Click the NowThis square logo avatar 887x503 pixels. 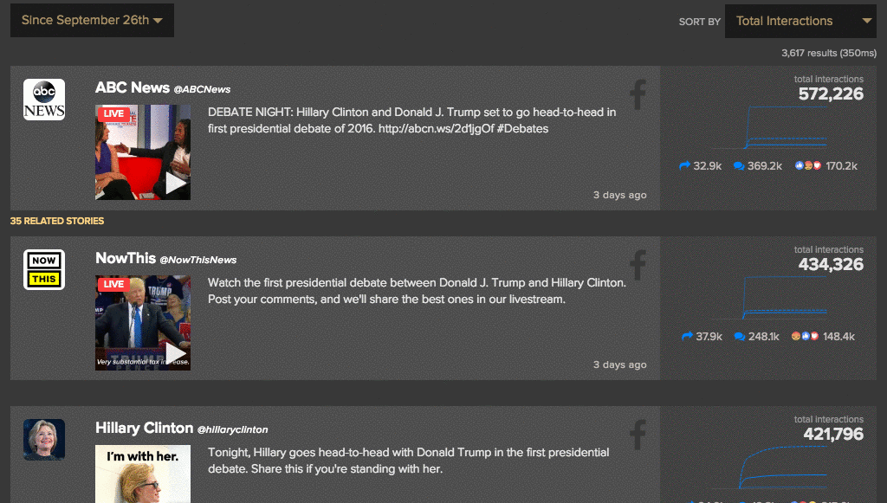[x=43, y=269]
